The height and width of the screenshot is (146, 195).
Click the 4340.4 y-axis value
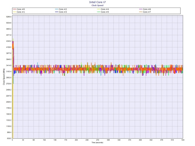tap(9, 41)
